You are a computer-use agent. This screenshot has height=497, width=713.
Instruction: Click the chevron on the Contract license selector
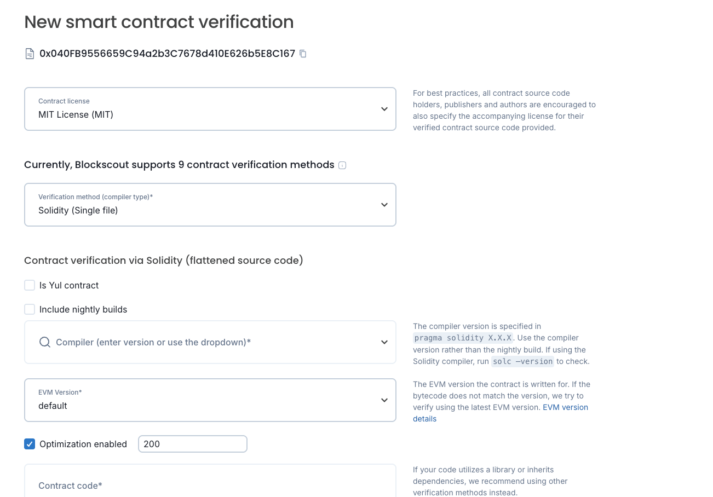click(x=384, y=109)
